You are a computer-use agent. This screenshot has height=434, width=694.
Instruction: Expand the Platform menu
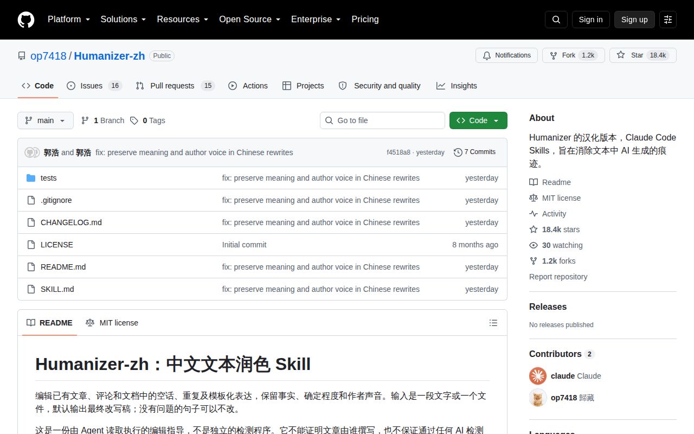pos(69,20)
